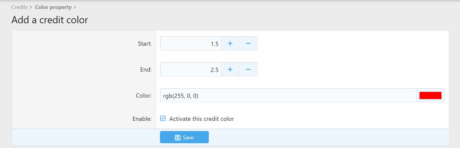Click the Enable: field label
The height and width of the screenshot is (148, 460).
(142, 119)
